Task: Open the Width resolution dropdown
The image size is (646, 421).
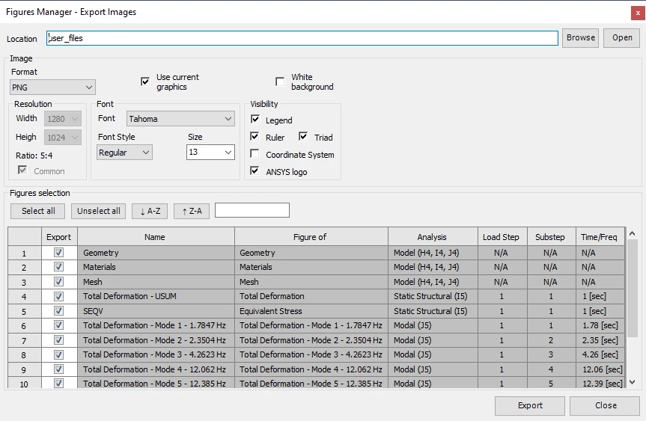Action: pos(63,119)
